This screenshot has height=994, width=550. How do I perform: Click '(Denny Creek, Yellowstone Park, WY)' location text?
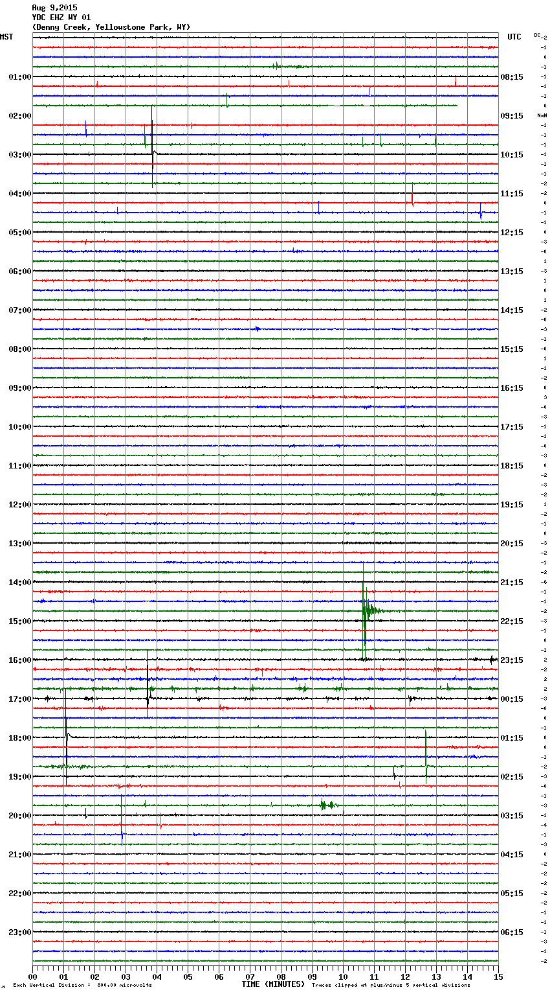click(111, 27)
